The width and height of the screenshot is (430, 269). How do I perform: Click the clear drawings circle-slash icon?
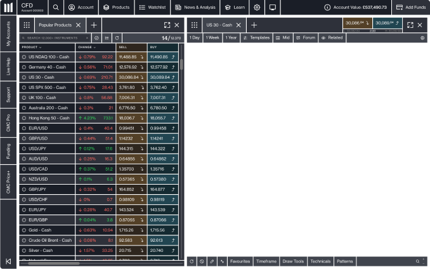202,261
